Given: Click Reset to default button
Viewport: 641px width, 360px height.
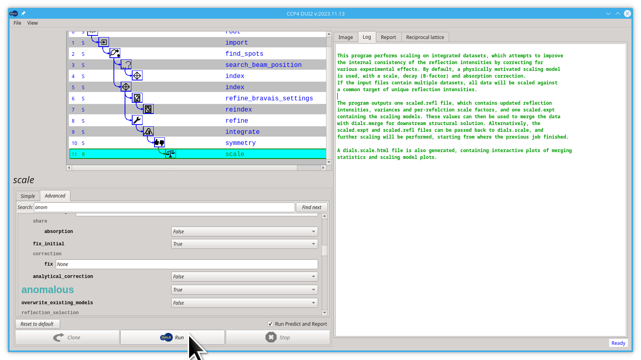Looking at the screenshot, I should [37, 324].
